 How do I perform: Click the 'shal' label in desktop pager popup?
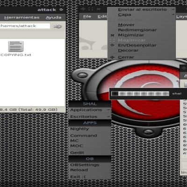177,93
